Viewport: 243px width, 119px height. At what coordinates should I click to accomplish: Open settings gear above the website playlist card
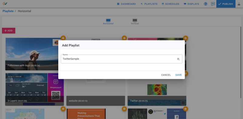[x=124, y=38]
